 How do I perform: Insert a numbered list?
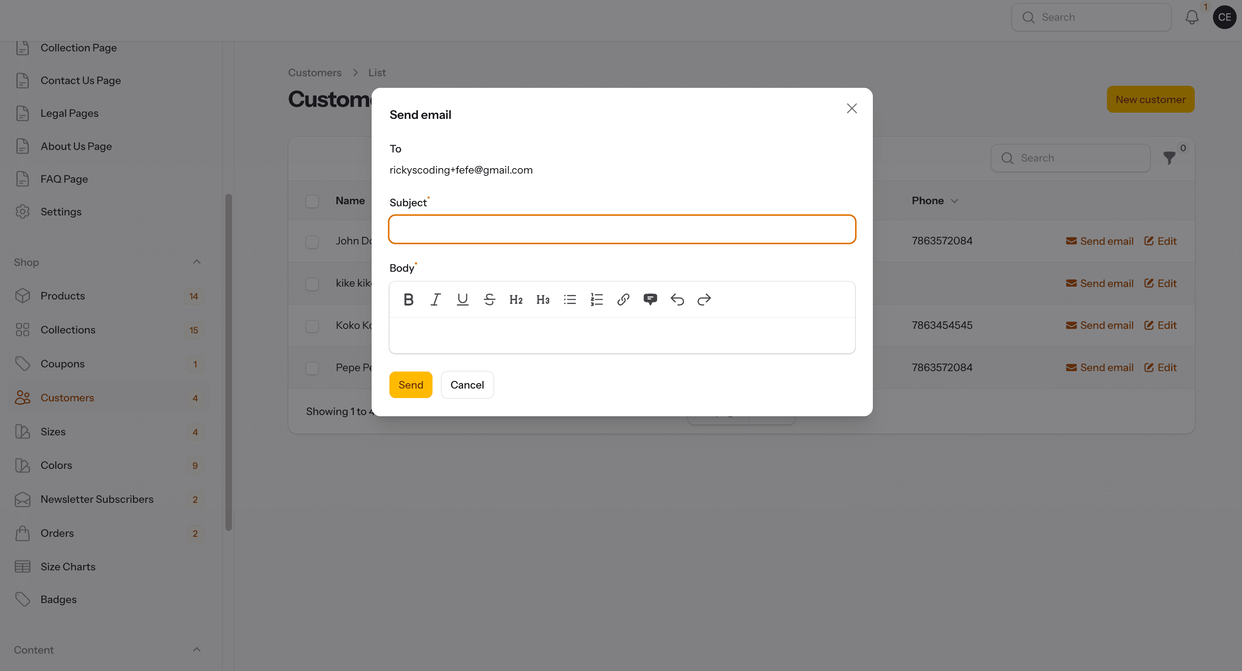click(x=597, y=299)
